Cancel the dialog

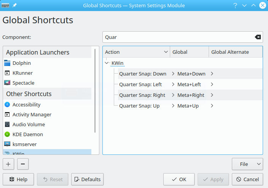point(247,179)
